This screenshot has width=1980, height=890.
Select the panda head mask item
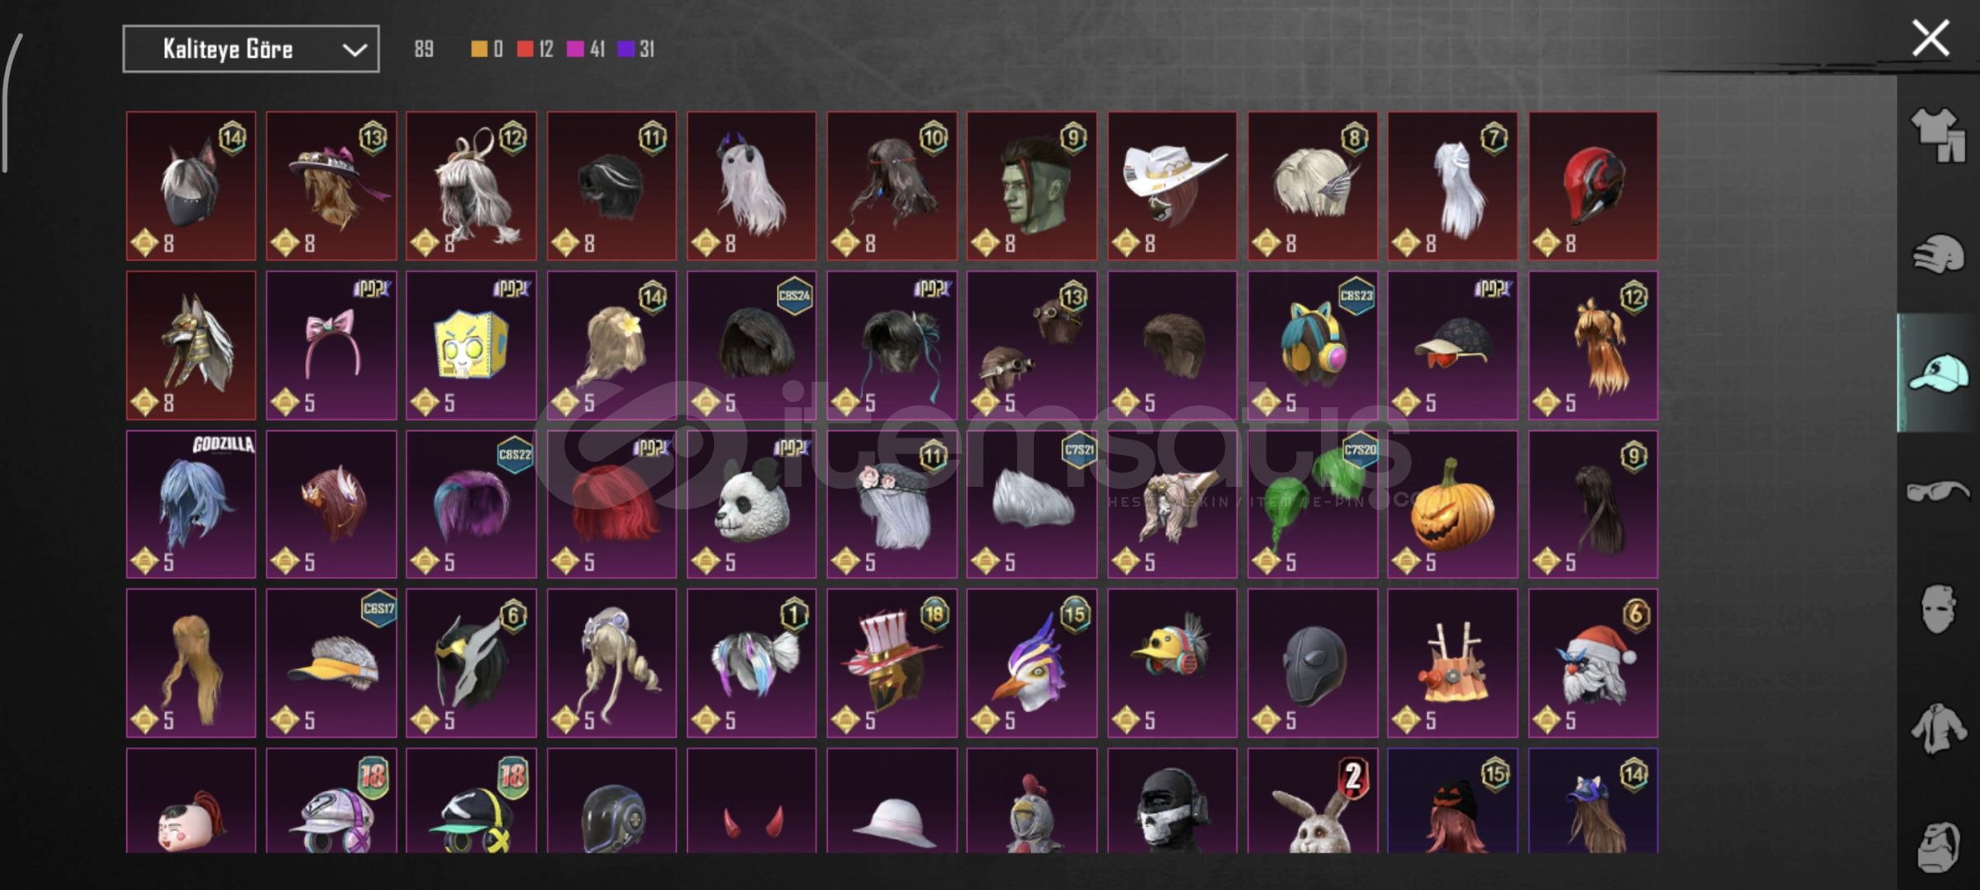tap(751, 504)
